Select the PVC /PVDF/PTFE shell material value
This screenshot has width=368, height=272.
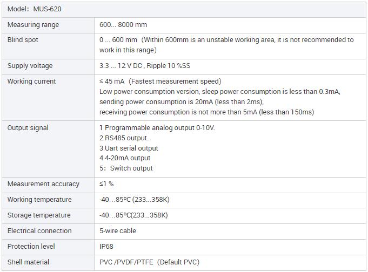point(149,262)
